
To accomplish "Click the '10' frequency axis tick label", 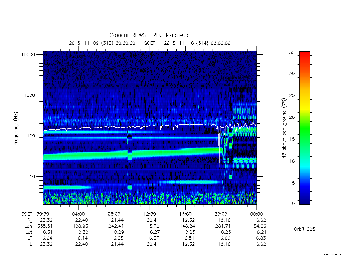I will 32,177.
